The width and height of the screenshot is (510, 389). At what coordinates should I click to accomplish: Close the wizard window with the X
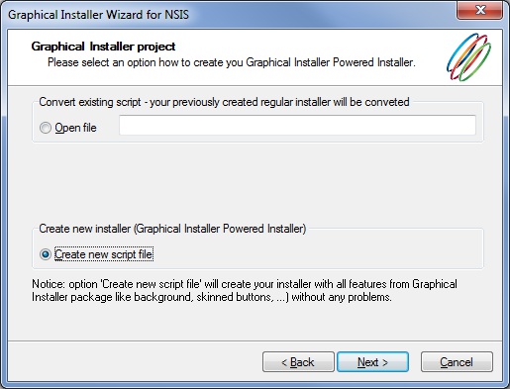(480, 10)
